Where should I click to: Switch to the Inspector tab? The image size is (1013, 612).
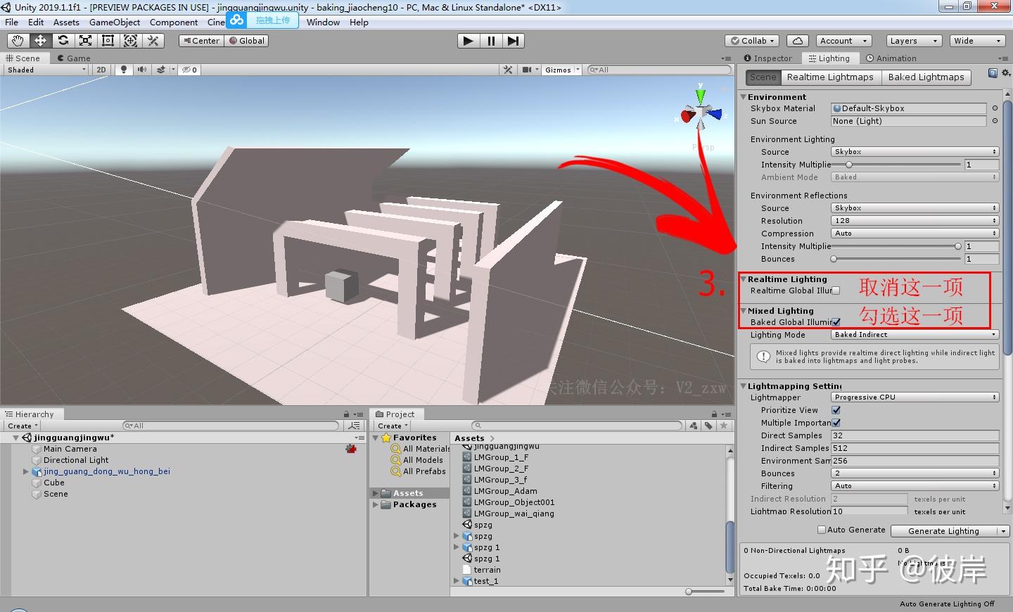[767, 58]
